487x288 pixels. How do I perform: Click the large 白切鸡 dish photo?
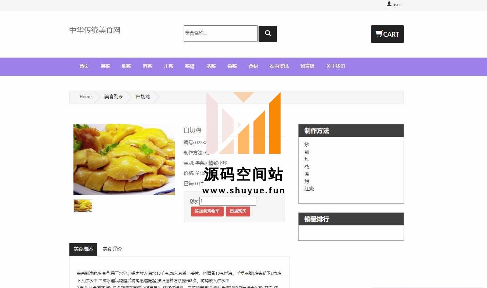[x=124, y=159]
